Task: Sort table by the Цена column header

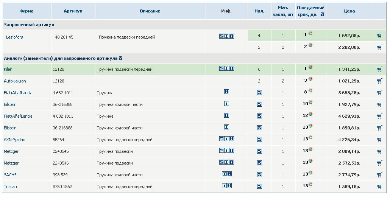Action: pyautogui.click(x=349, y=11)
